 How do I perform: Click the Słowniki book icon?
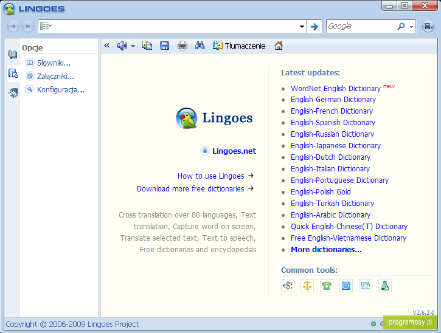pyautogui.click(x=30, y=63)
